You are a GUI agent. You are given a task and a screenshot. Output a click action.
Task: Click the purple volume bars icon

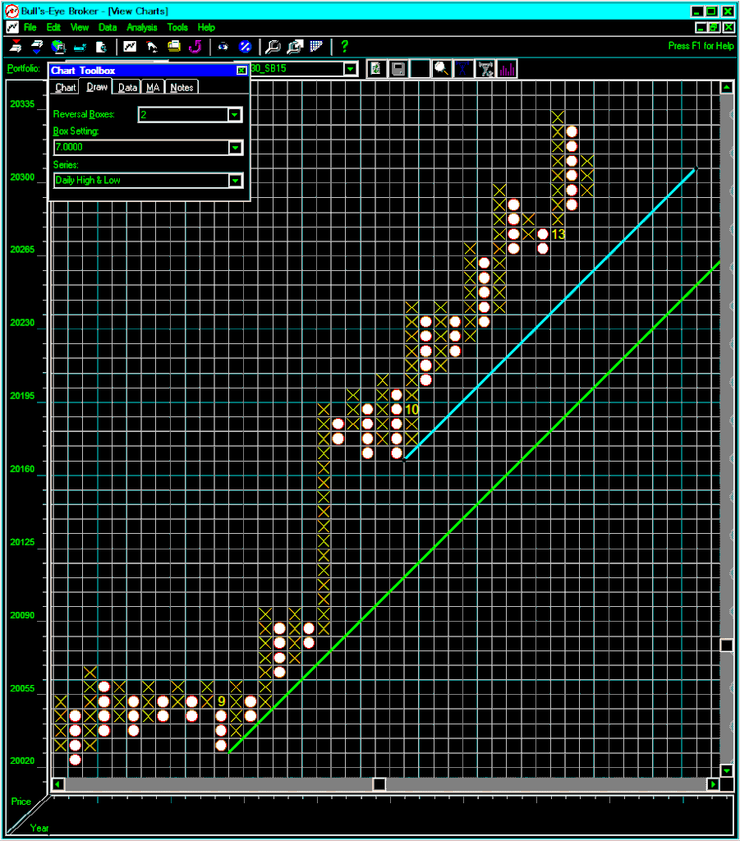click(507, 69)
